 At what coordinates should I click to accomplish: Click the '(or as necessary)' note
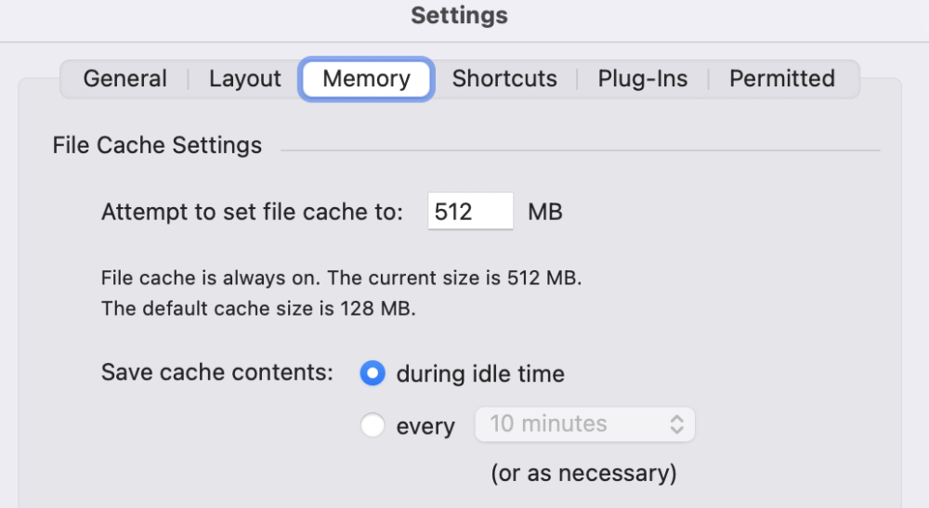click(x=583, y=473)
